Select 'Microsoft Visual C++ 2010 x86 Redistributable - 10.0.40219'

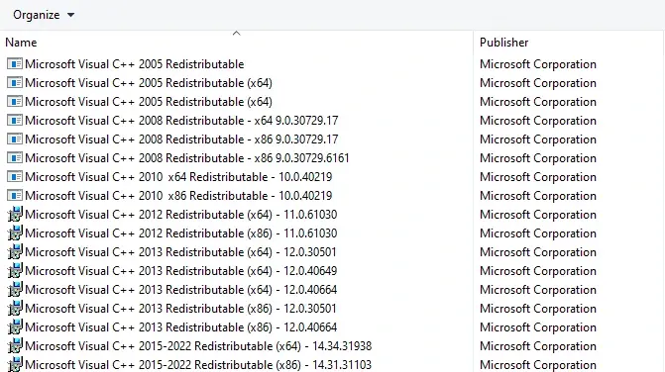pyautogui.click(x=178, y=196)
